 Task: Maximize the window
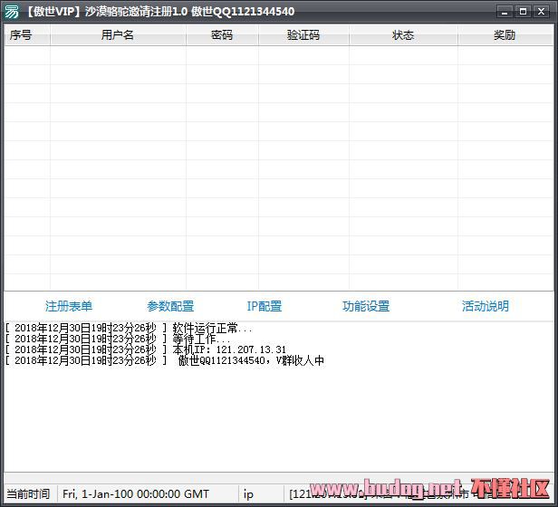(x=523, y=12)
